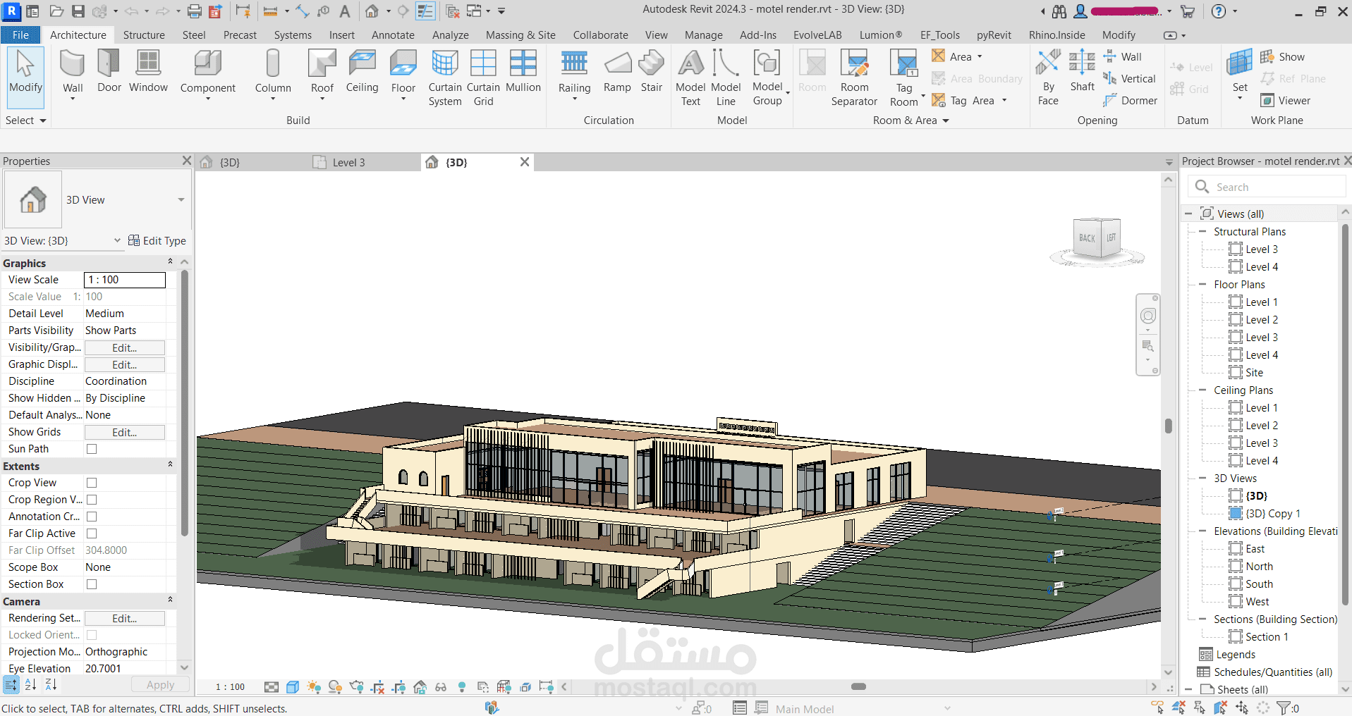Image resolution: width=1352 pixels, height=716 pixels.
Task: Toggle the Sun Path checkbox
Action: [92, 449]
